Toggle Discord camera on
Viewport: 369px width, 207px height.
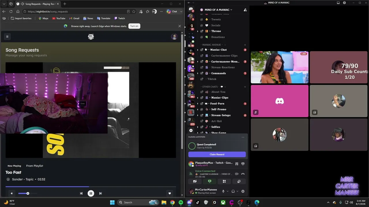pos(195,181)
